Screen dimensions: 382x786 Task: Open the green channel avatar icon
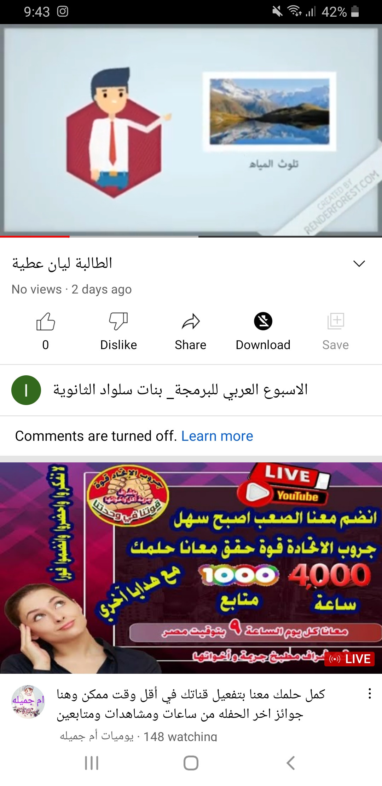(26, 390)
